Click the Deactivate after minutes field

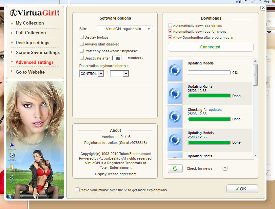pos(117,58)
